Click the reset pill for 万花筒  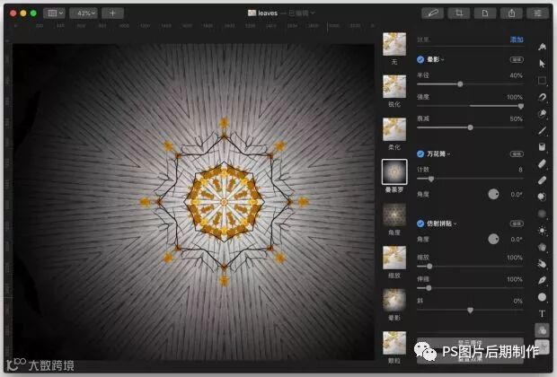click(x=517, y=153)
